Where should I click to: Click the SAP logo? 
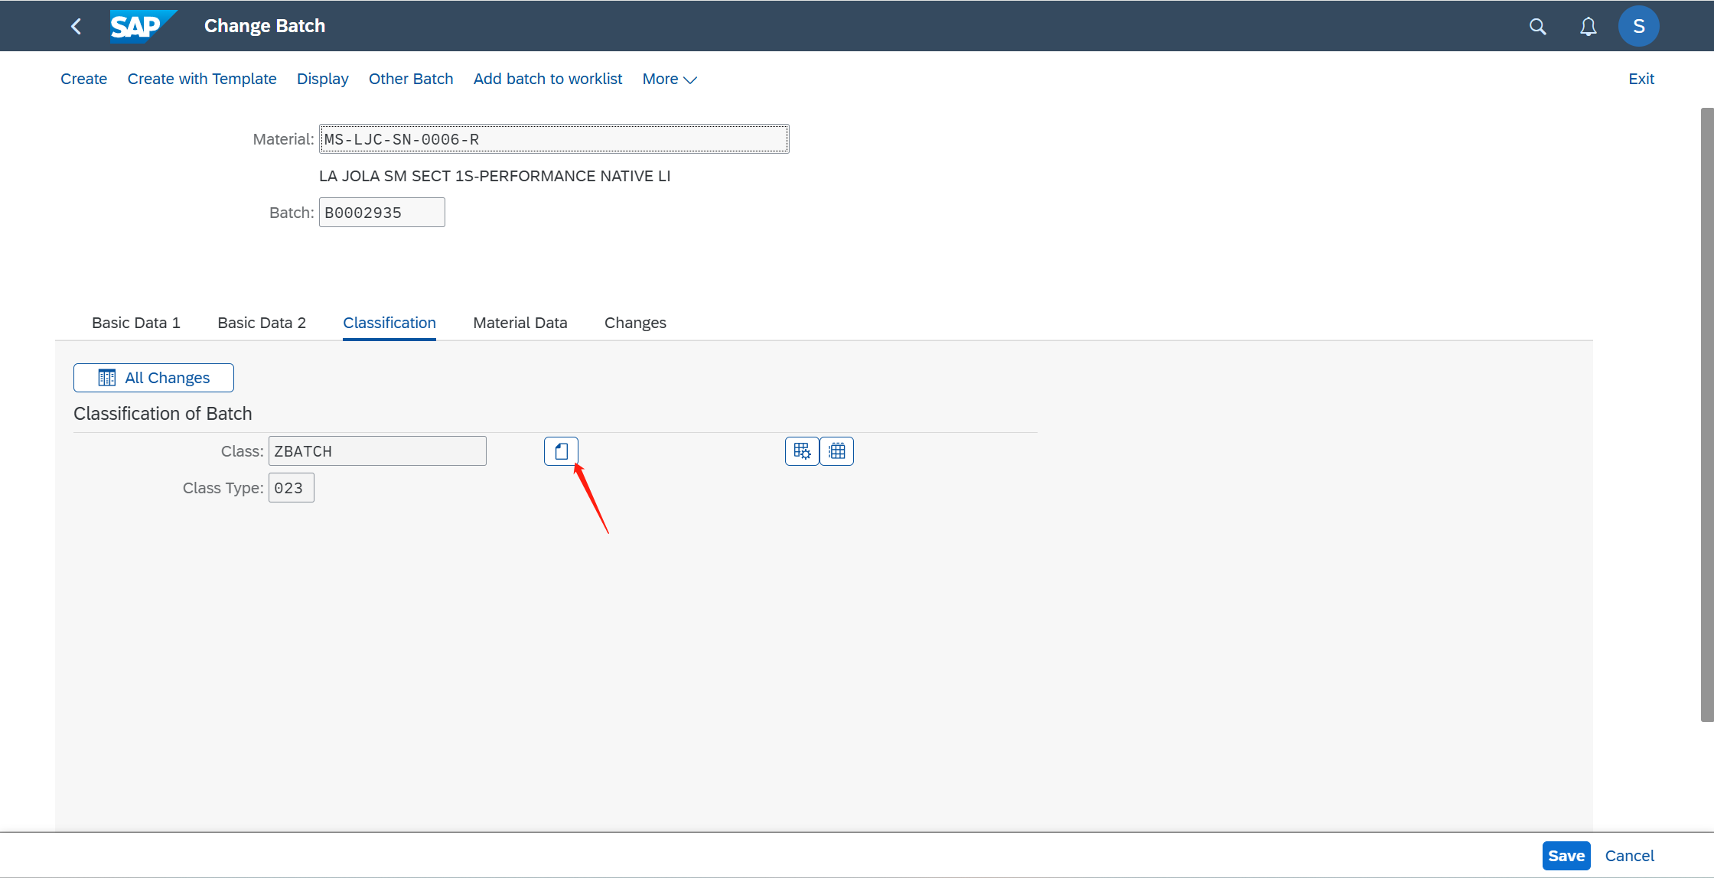(142, 27)
